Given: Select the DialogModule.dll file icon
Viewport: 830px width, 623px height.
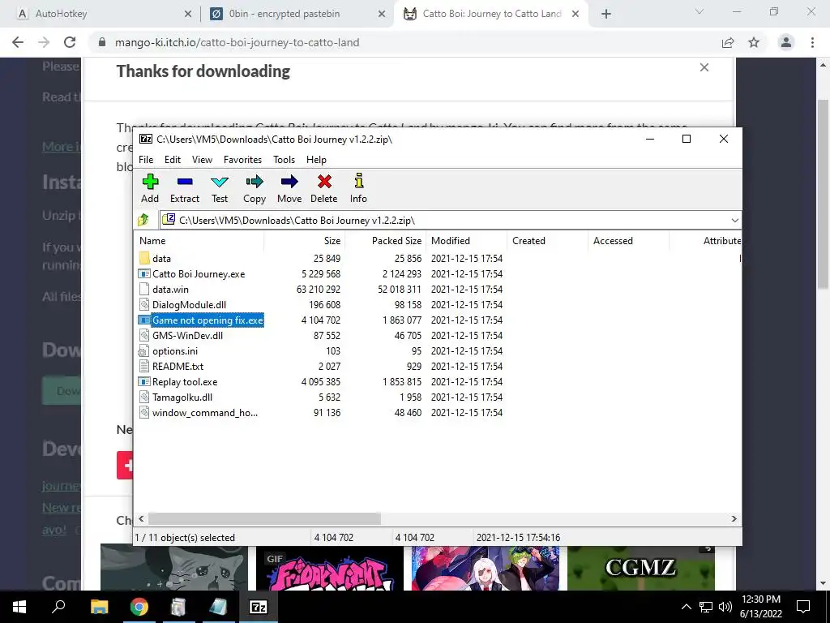Looking at the screenshot, I should [x=144, y=305].
